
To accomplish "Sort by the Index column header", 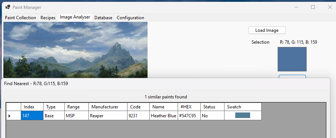I will (32, 107).
